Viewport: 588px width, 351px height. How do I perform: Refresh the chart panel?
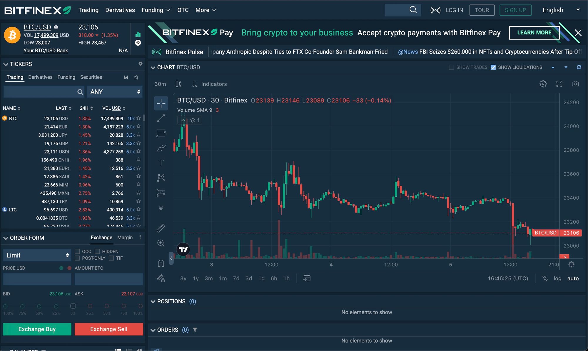point(579,67)
